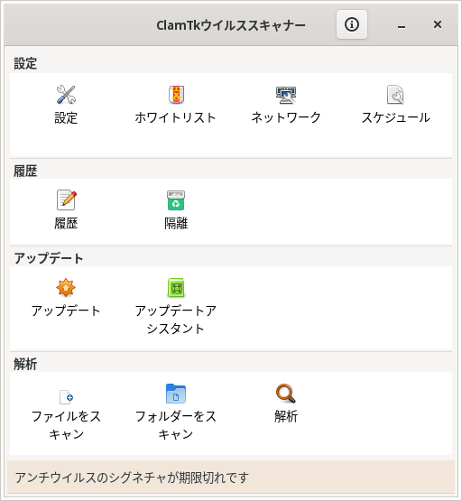Click the アップデート orange star icon
Viewport: 462px width, 501px height.
click(x=66, y=287)
